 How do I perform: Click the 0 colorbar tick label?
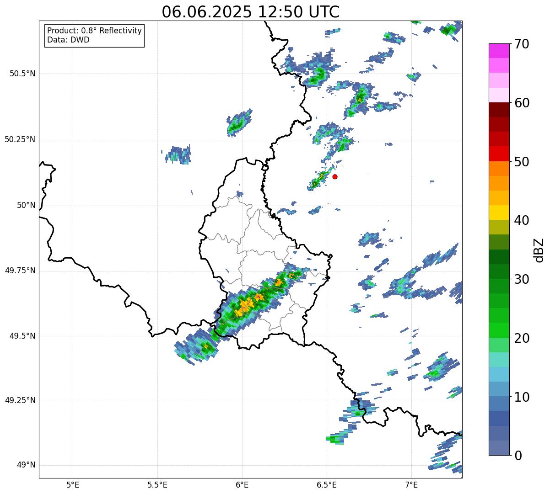[x=518, y=456]
